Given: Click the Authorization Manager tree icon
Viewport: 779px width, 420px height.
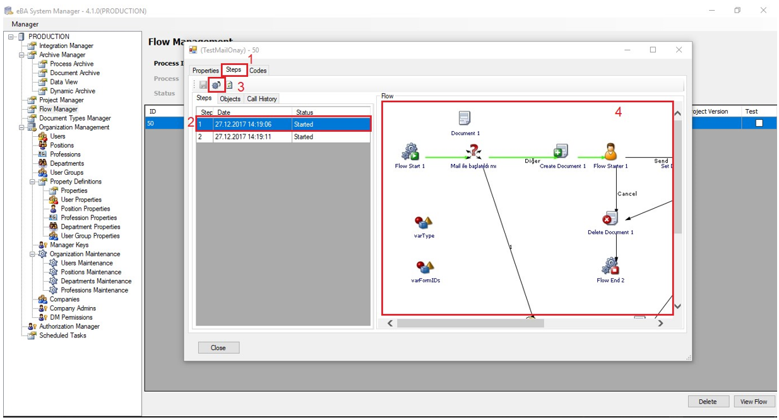Looking at the screenshot, I should point(32,327).
